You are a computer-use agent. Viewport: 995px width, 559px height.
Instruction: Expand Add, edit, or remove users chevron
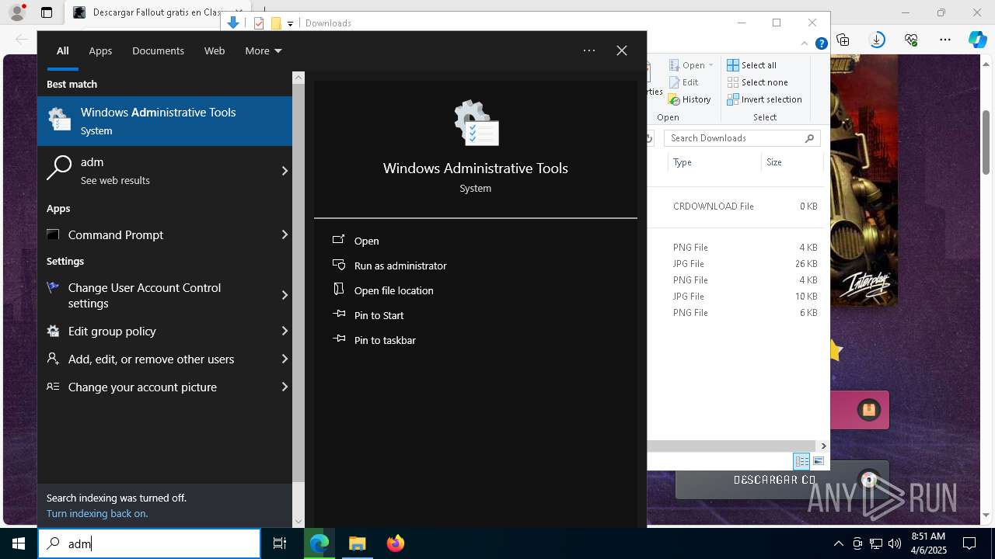pyautogui.click(x=285, y=359)
